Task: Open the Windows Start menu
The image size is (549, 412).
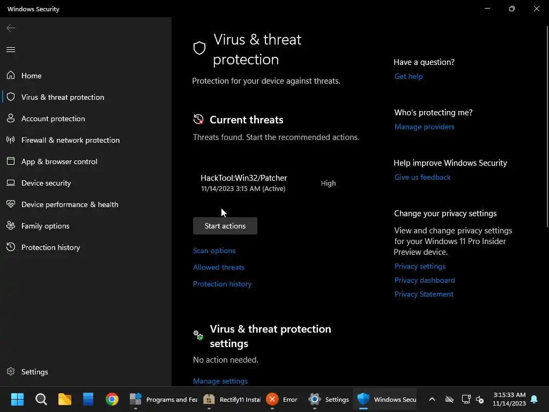Action: point(17,399)
